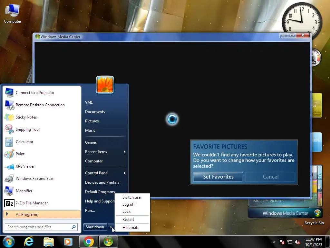The height and width of the screenshot is (248, 330).
Task: Click the Windows Media Center gadget banner
Action: click(285, 213)
